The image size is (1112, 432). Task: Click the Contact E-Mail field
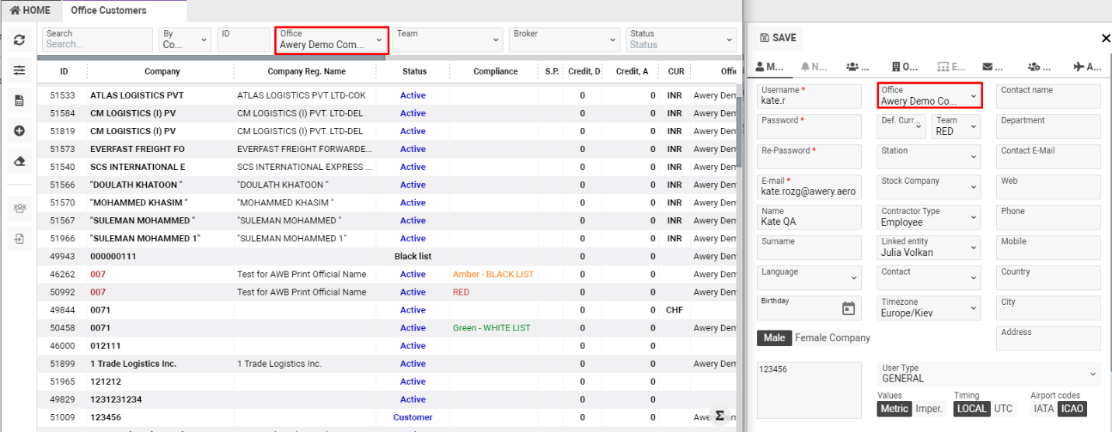pos(1048,156)
